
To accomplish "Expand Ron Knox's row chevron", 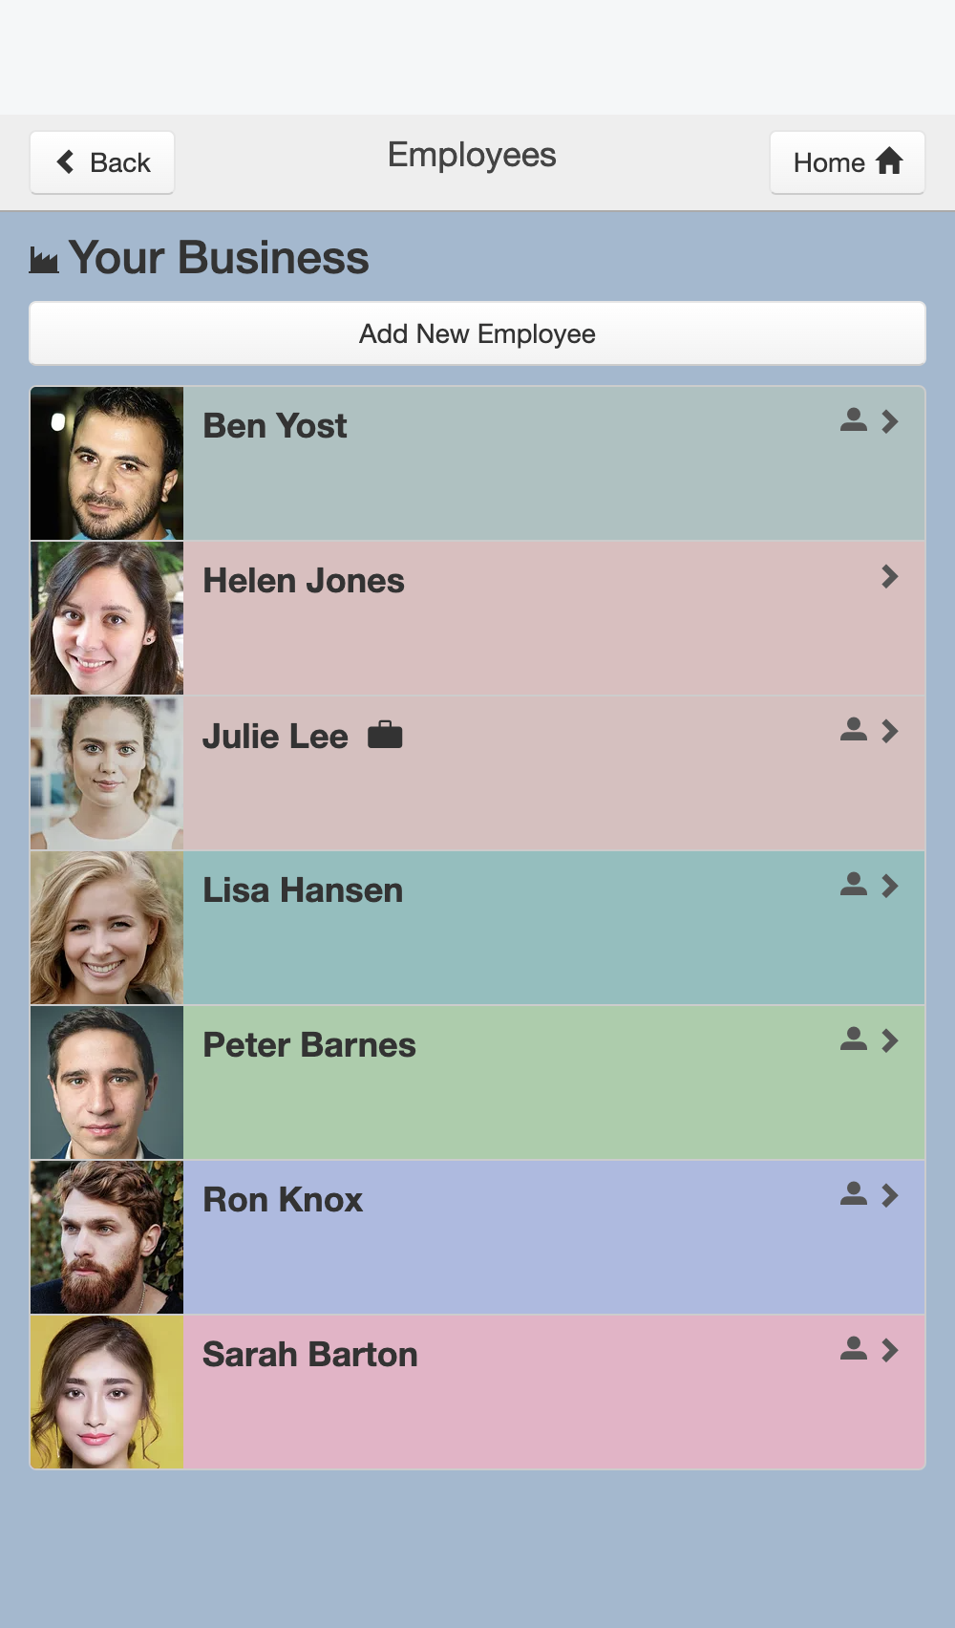I will click(890, 1195).
